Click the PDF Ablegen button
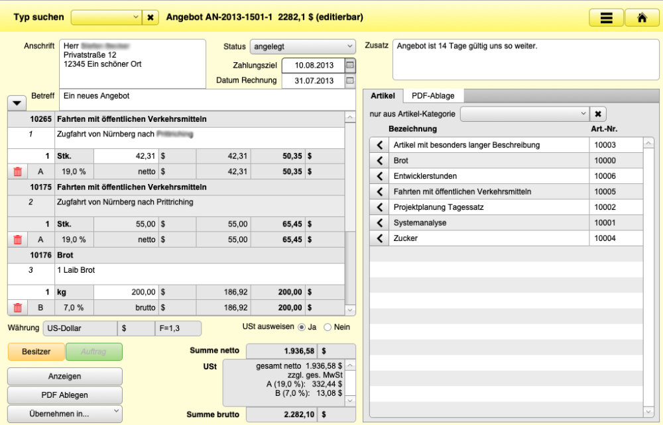The height and width of the screenshot is (425, 663). pyautogui.click(x=65, y=395)
